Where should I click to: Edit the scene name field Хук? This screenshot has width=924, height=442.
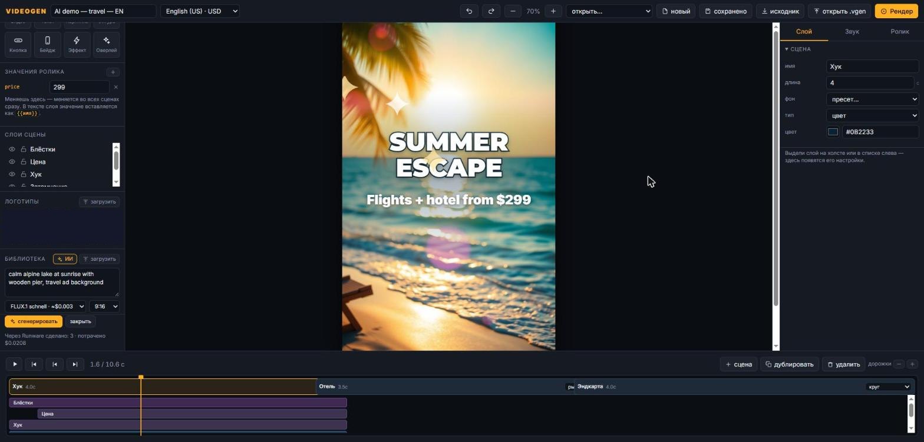coord(872,67)
